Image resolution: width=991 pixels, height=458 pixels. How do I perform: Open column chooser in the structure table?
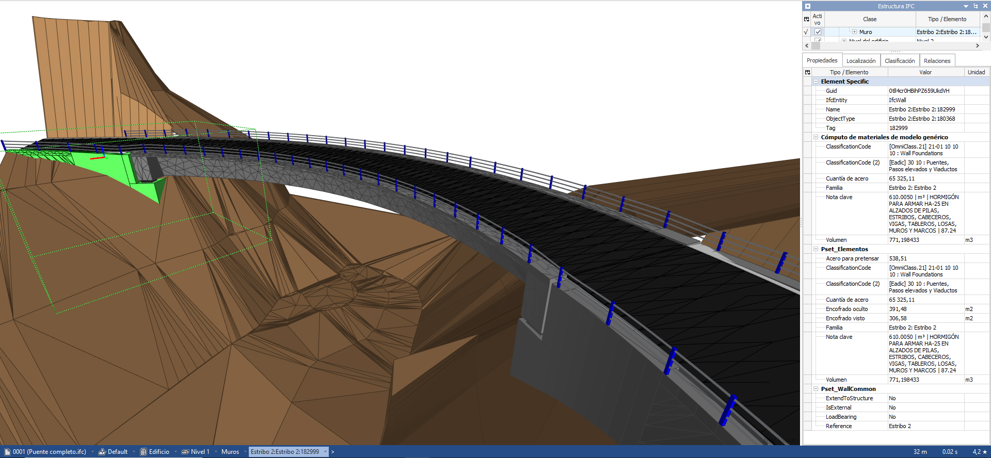(807, 19)
